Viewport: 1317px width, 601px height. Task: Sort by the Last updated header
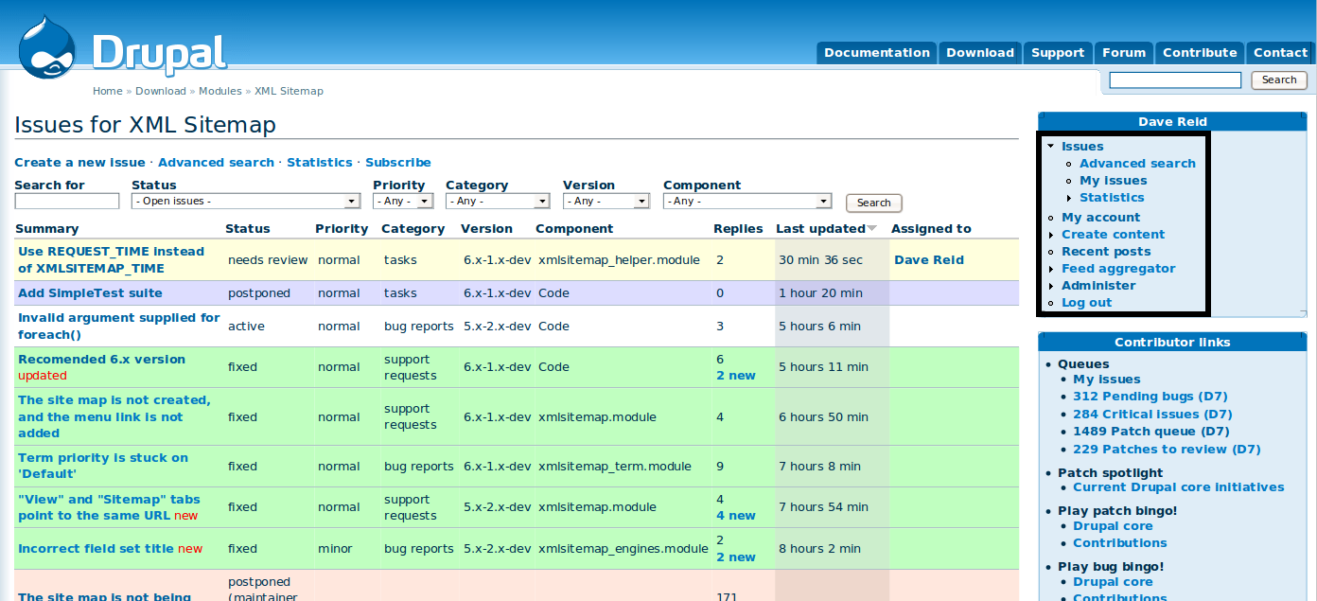[x=820, y=229]
